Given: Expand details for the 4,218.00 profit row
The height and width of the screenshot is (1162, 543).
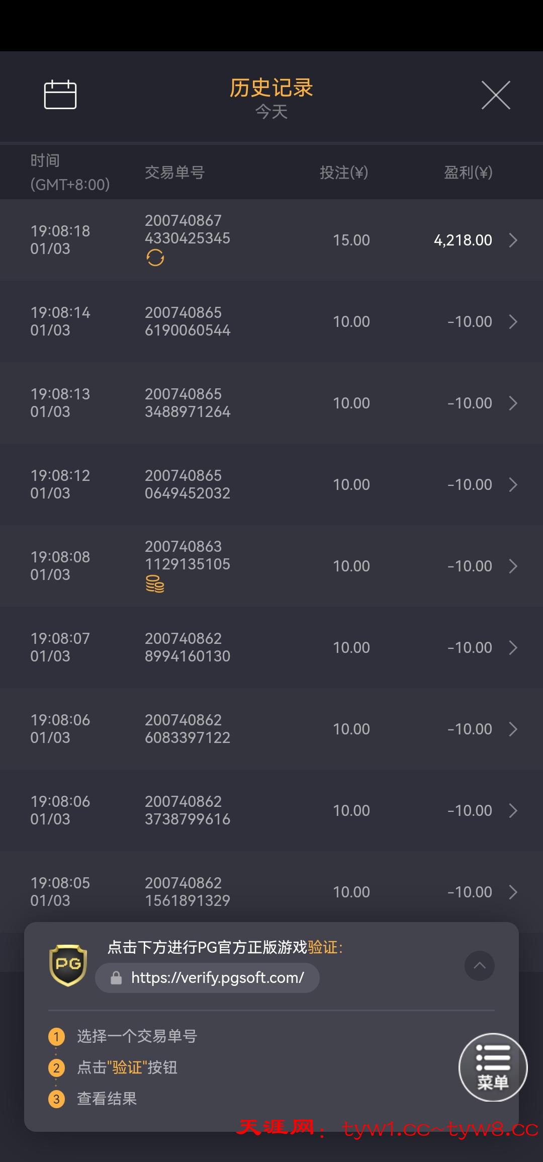Looking at the screenshot, I should coord(513,240).
